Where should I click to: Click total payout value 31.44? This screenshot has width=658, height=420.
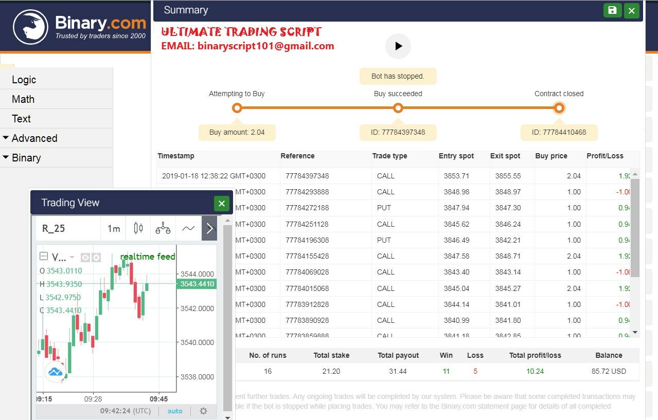[x=398, y=371]
